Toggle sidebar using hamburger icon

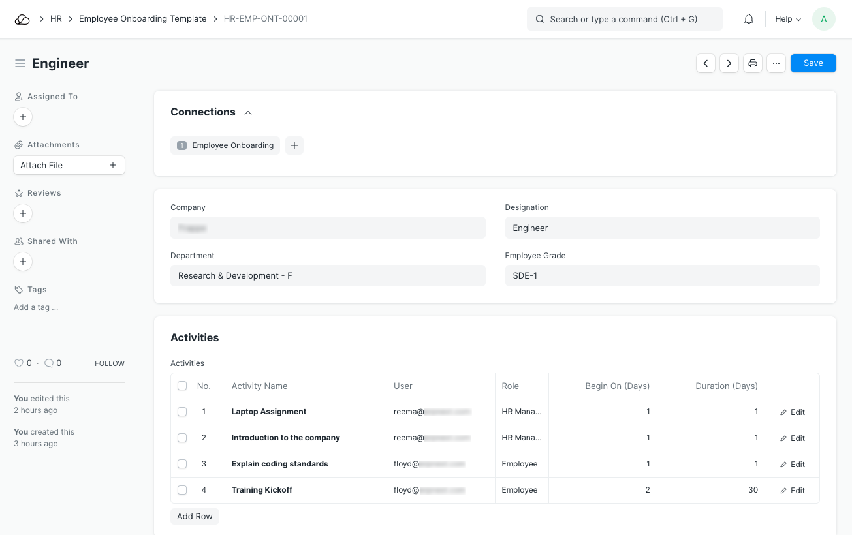tap(20, 63)
